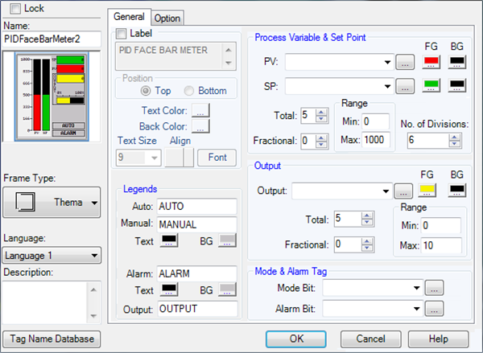483x353 pixels.
Task: Change Alarm legend BG color swatch
Action: tap(227, 289)
